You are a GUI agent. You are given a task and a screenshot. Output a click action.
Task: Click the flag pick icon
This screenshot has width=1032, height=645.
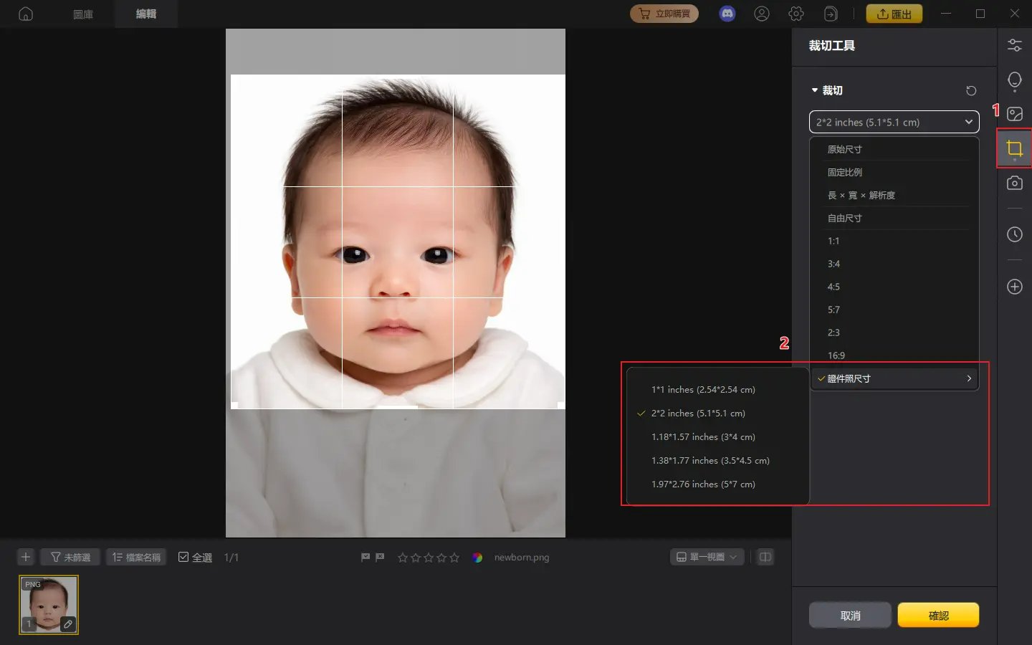click(365, 557)
